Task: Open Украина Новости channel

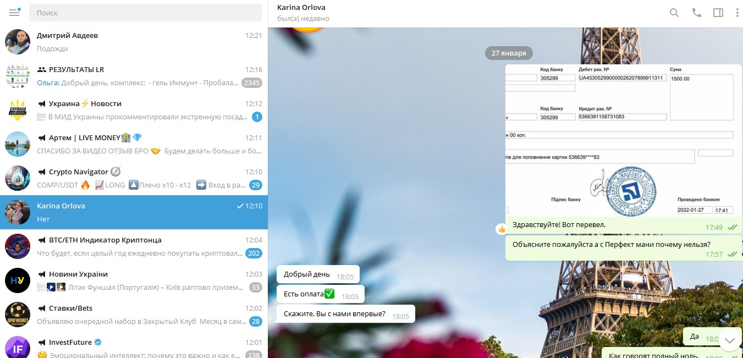Action: tap(134, 110)
